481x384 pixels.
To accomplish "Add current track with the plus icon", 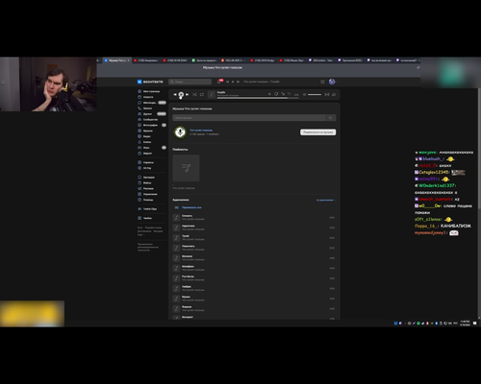I will tap(269, 94).
